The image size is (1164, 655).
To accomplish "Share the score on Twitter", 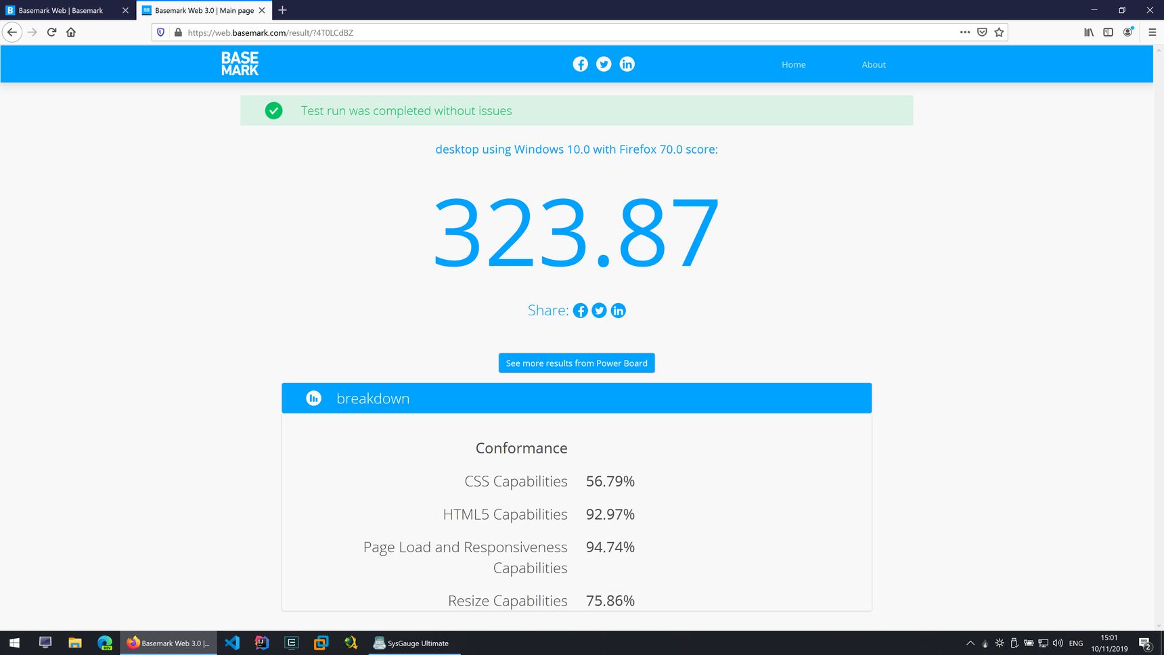I will [599, 311].
